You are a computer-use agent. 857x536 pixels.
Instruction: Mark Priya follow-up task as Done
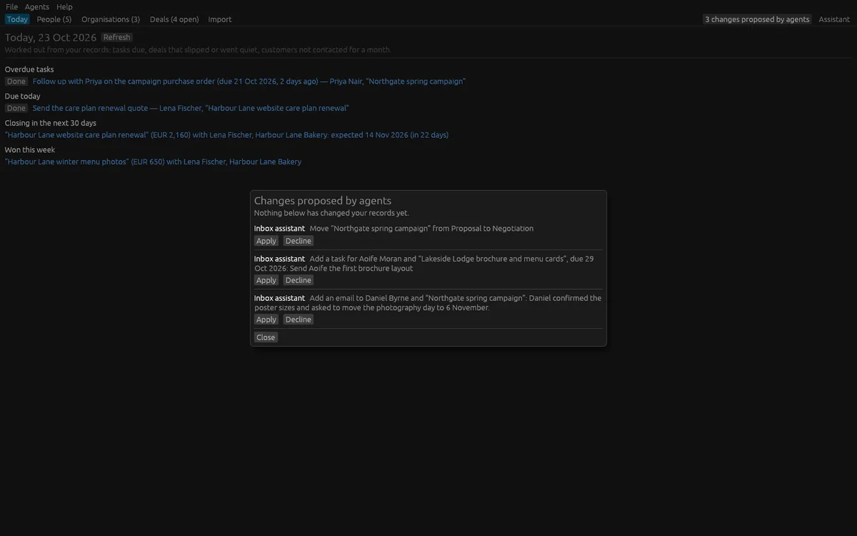pyautogui.click(x=16, y=81)
